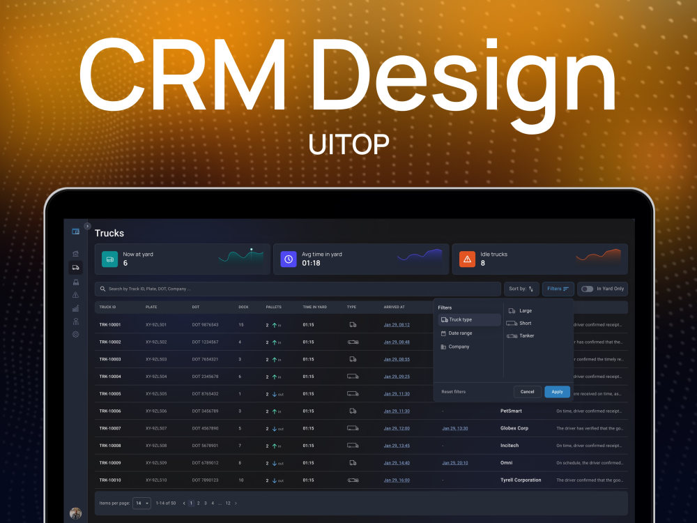
Task: Click the app logo in sidebar
Action: coord(75,232)
